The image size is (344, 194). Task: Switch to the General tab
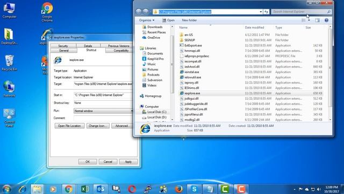pos(64,50)
